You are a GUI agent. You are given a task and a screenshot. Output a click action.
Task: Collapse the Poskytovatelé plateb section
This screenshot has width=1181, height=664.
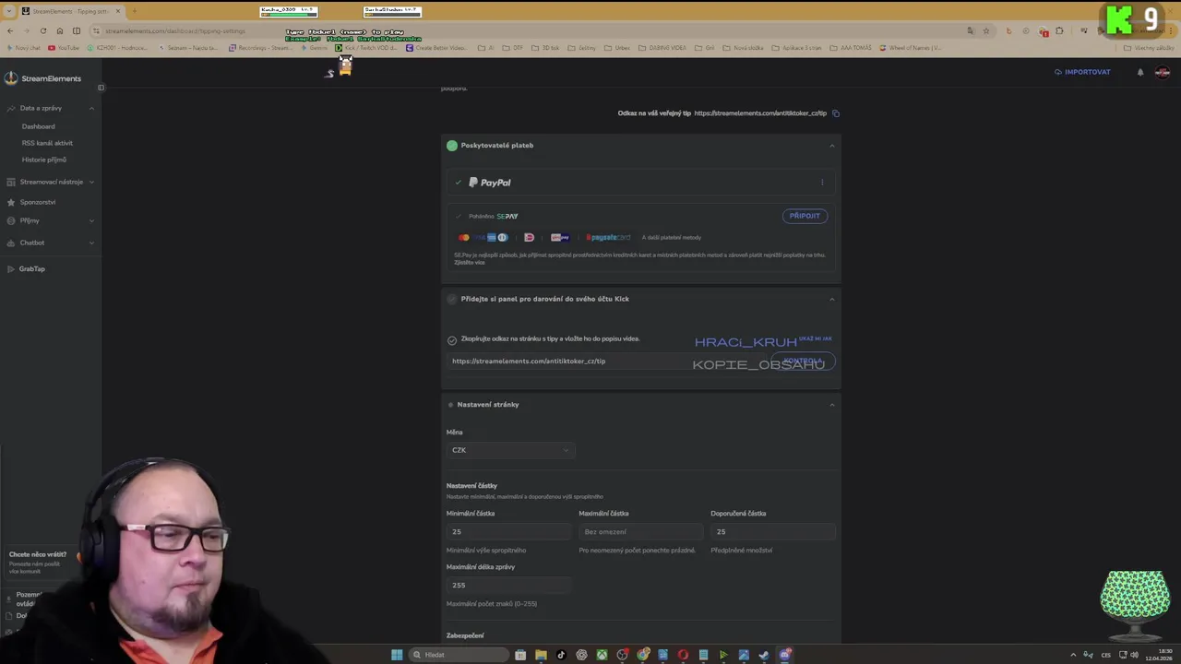831,146
